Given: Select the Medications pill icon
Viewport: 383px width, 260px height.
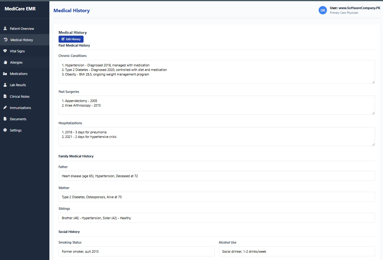Looking at the screenshot, I should (5, 74).
